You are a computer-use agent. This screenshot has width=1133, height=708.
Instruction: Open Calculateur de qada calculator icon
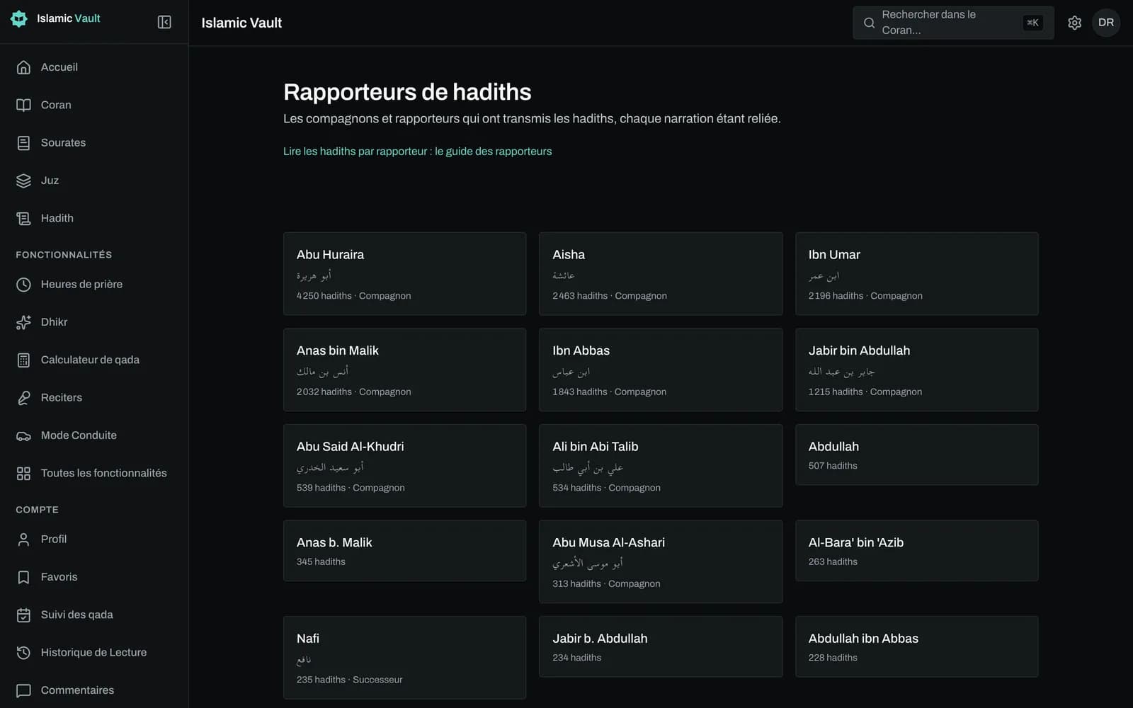[23, 360]
